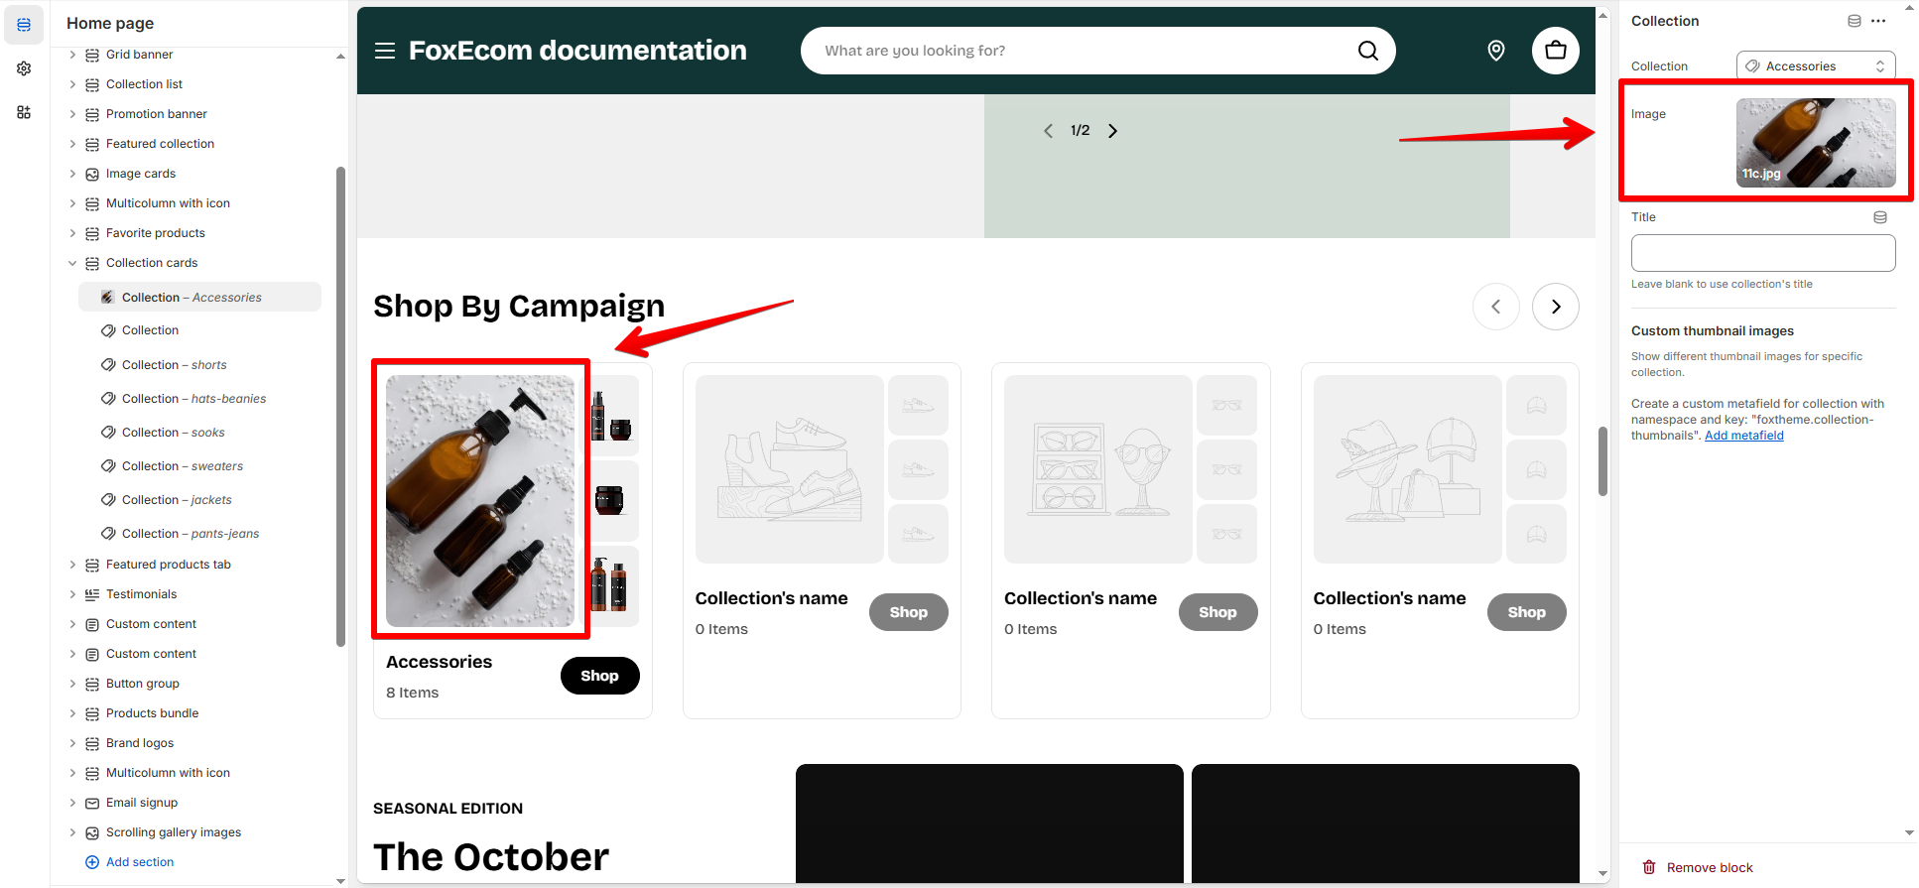Click the 11c.jpg image thumbnail in settings
Screen dimensions: 1919x888
pos(1816,143)
